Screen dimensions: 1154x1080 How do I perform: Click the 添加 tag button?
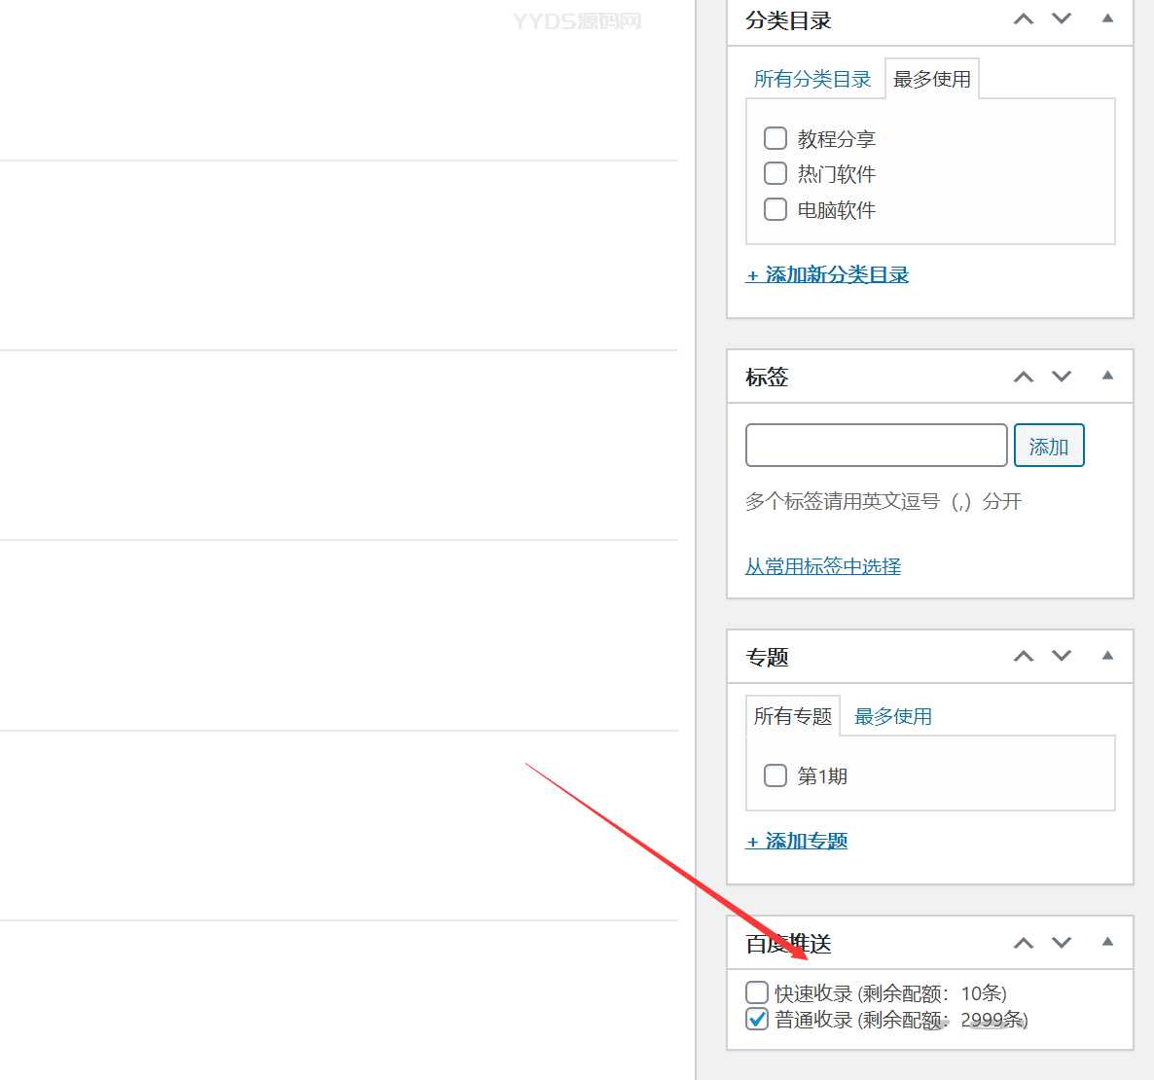coord(1048,446)
